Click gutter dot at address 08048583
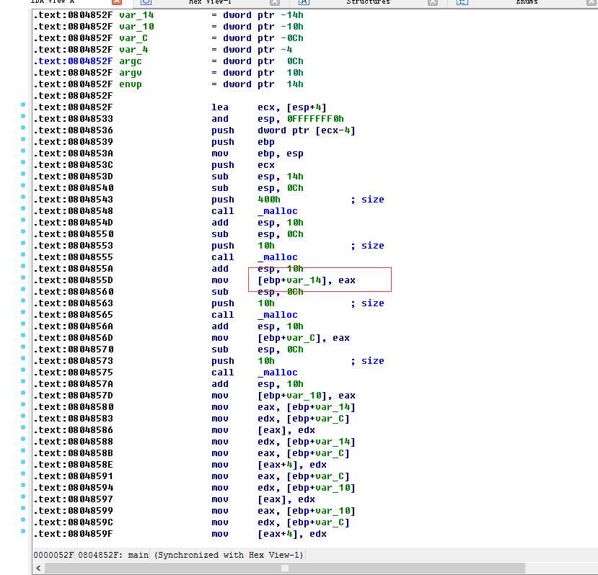Image resolution: width=598 pixels, height=575 pixels. coord(23,416)
